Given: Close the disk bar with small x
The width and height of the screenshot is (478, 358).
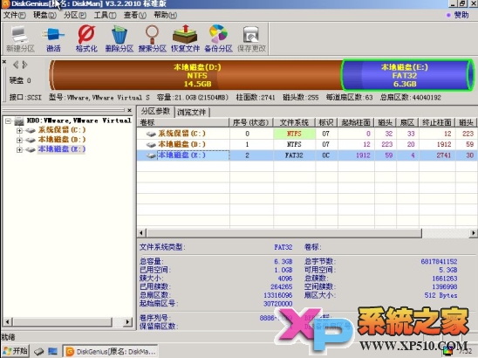Looking at the screenshot, I should (x=4, y=62).
